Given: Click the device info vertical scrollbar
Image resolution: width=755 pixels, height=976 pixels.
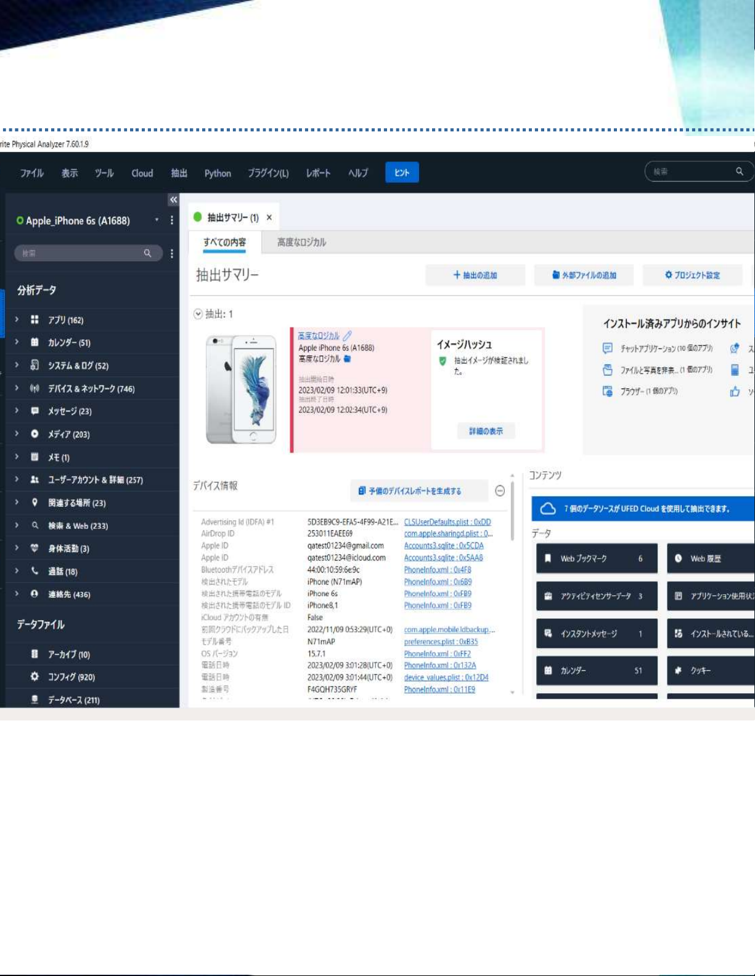Looking at the screenshot, I should [512, 511].
